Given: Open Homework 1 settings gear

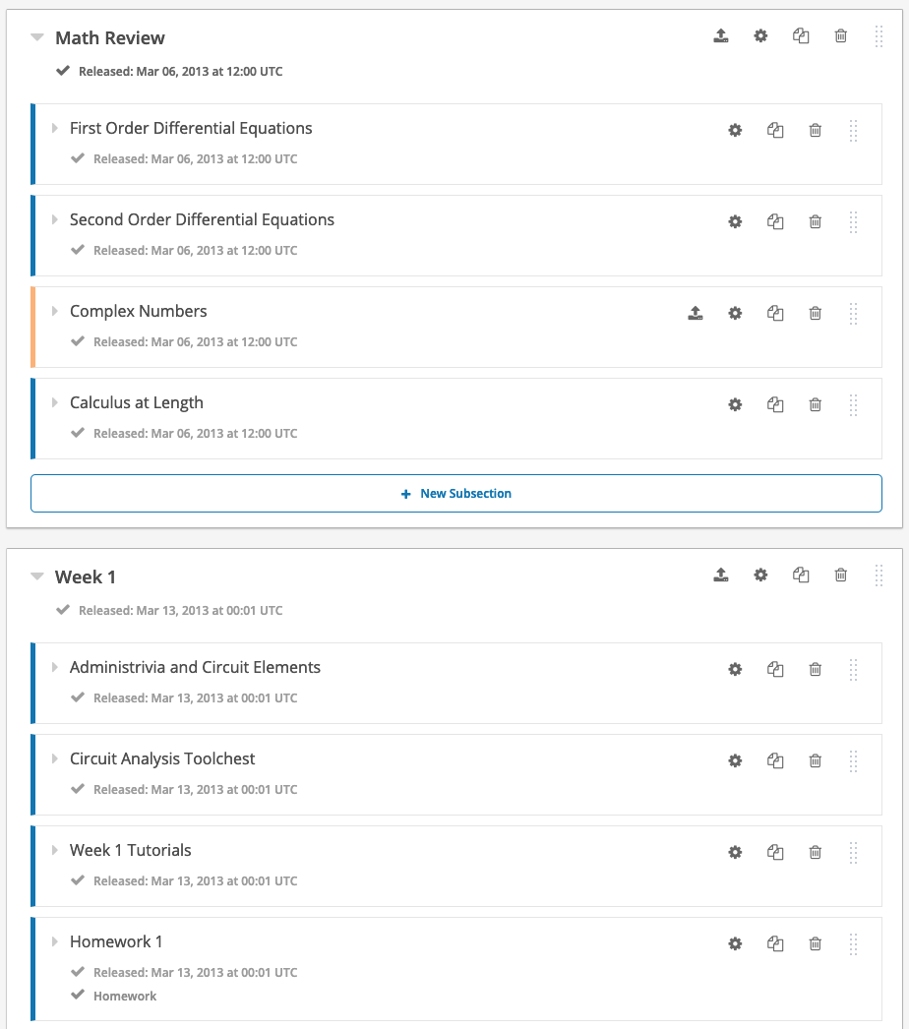Looking at the screenshot, I should click(x=735, y=943).
